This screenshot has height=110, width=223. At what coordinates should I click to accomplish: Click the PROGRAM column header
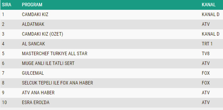[x=32, y=5]
